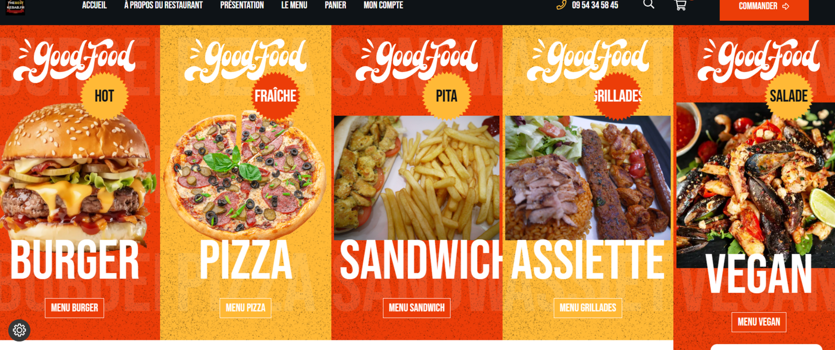Click the phone number 09 54 34 58 45
The width and height of the screenshot is (835, 350).
[x=595, y=5]
